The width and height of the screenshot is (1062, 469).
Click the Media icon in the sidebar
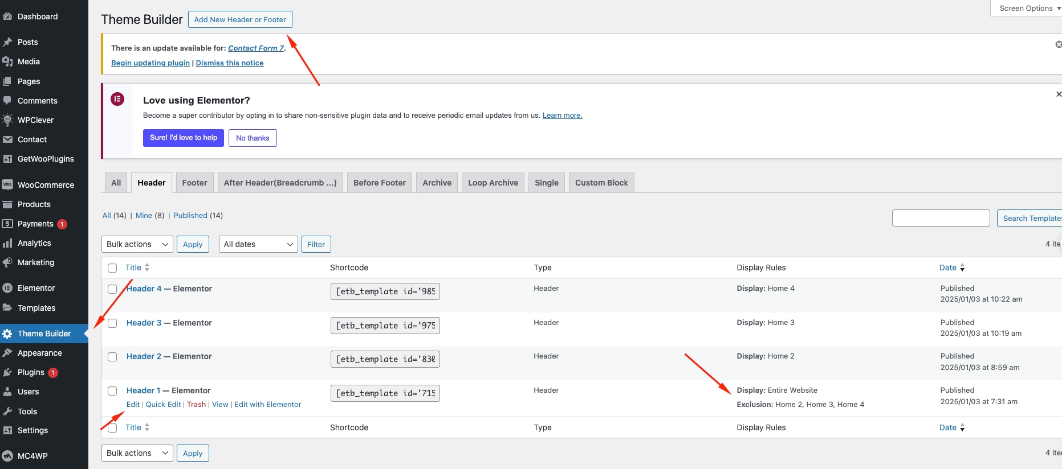click(7, 61)
